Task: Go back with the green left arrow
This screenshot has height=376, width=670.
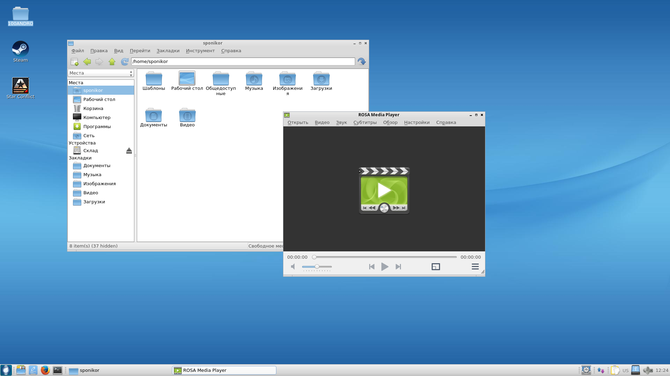Action: click(87, 62)
